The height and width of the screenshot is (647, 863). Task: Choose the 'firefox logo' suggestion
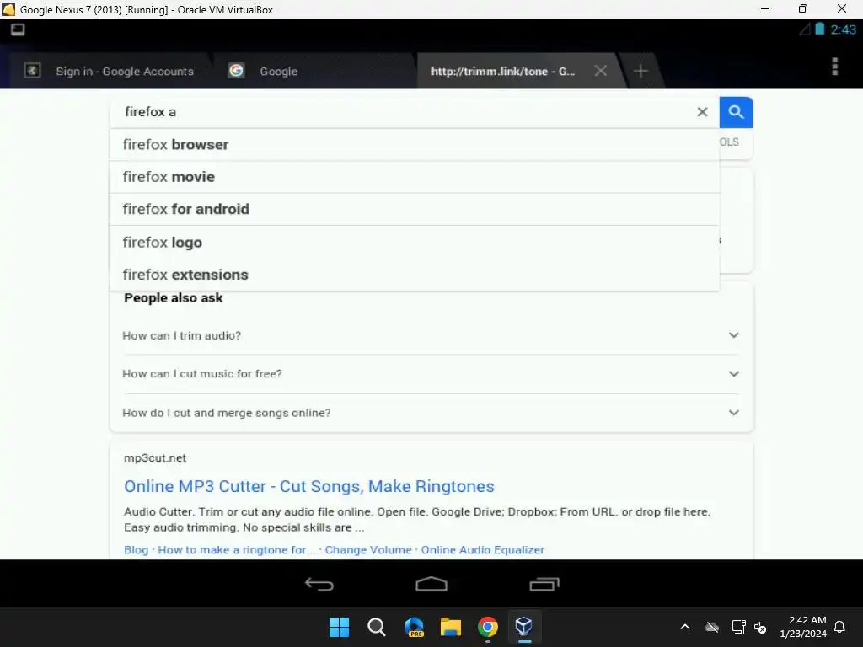(415, 242)
